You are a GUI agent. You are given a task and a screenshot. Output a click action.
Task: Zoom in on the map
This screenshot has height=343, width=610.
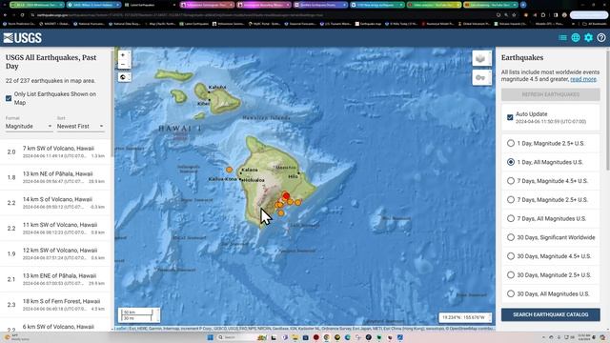pos(123,55)
